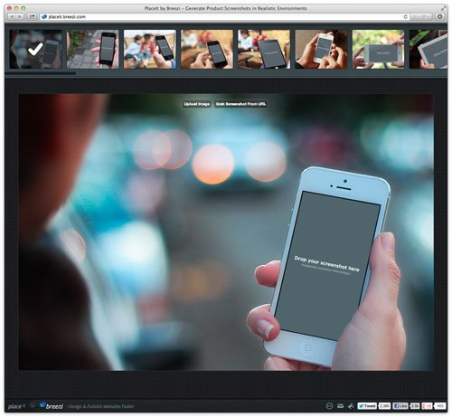Click the placeit.breezi.com address field
452x417 pixels.
coord(224,17)
